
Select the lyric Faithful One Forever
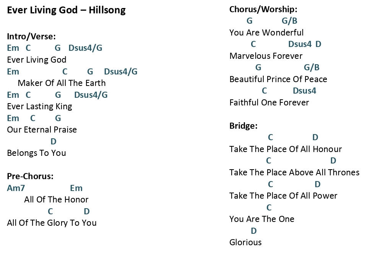[269, 103]
